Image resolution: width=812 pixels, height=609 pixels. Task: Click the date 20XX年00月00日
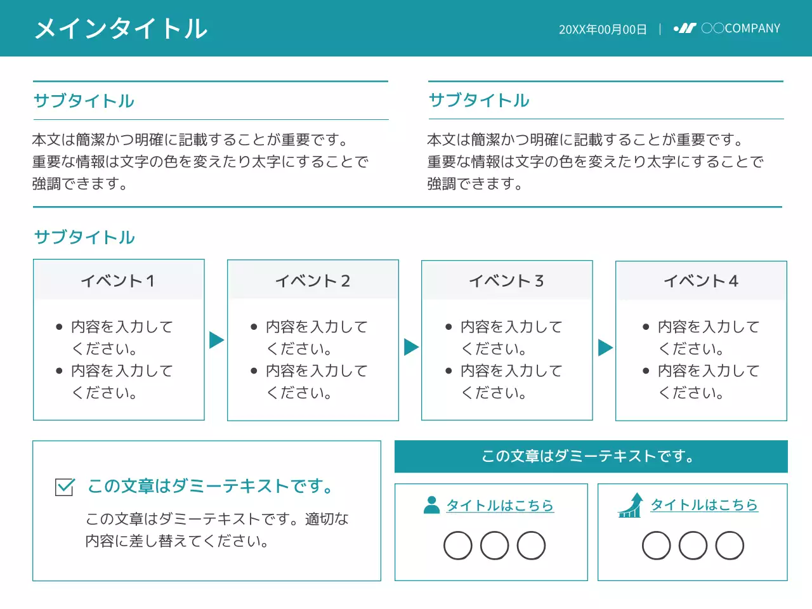pyautogui.click(x=603, y=29)
